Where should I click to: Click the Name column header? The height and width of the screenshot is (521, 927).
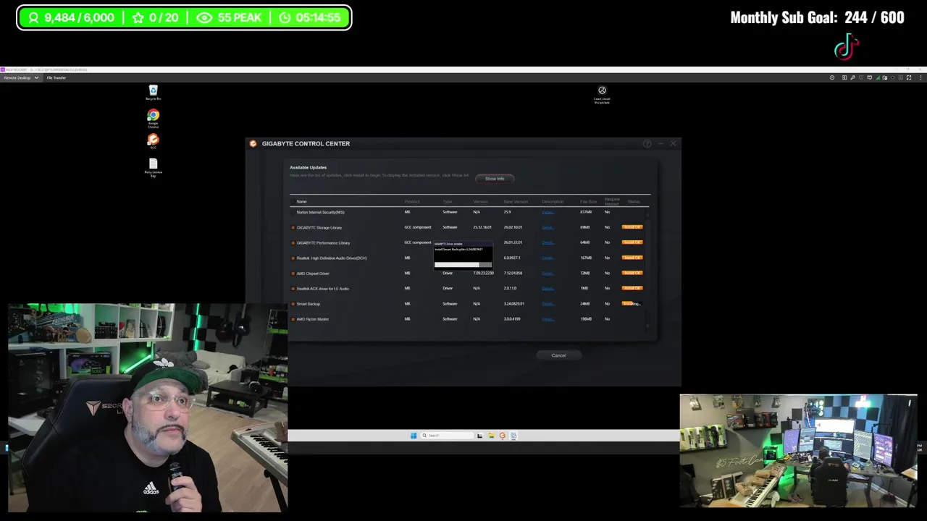301,201
